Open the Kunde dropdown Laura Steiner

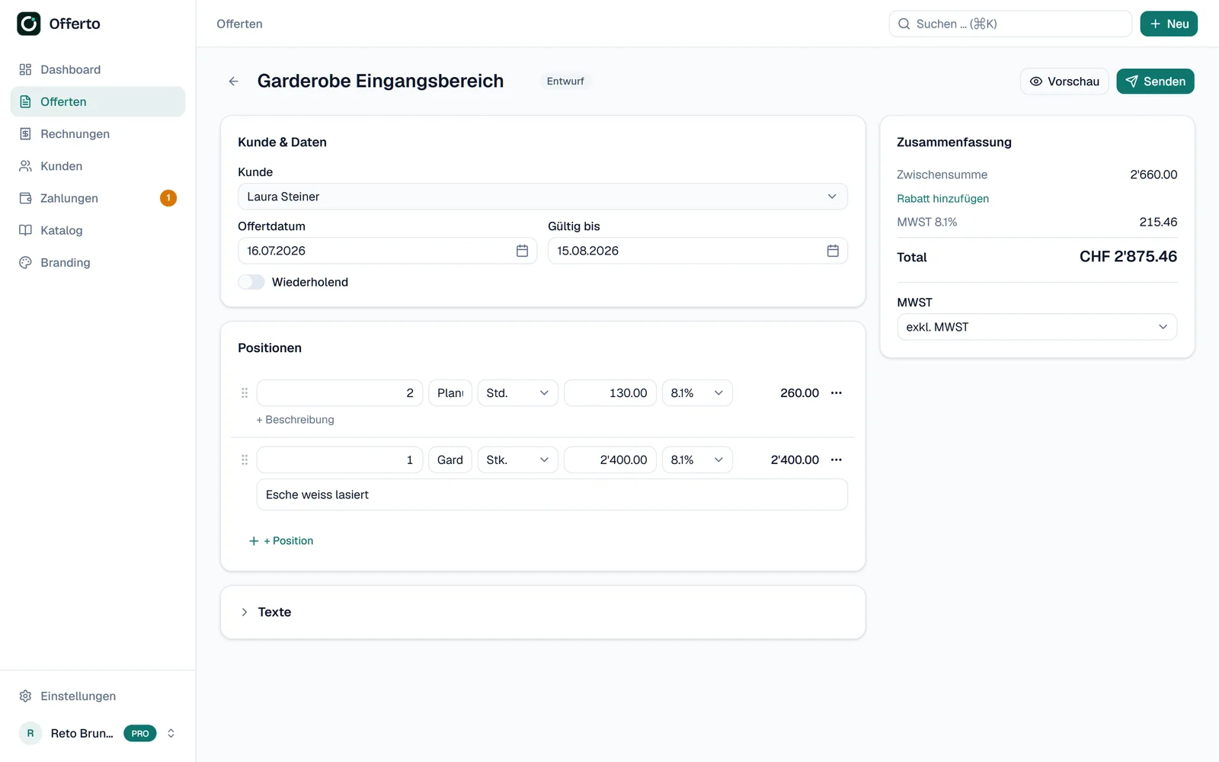542,197
